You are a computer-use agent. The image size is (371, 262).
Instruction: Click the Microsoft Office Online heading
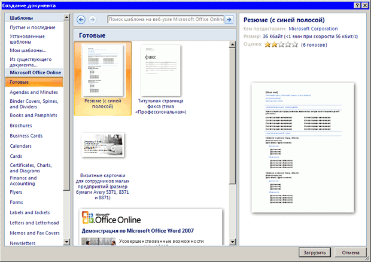point(35,72)
